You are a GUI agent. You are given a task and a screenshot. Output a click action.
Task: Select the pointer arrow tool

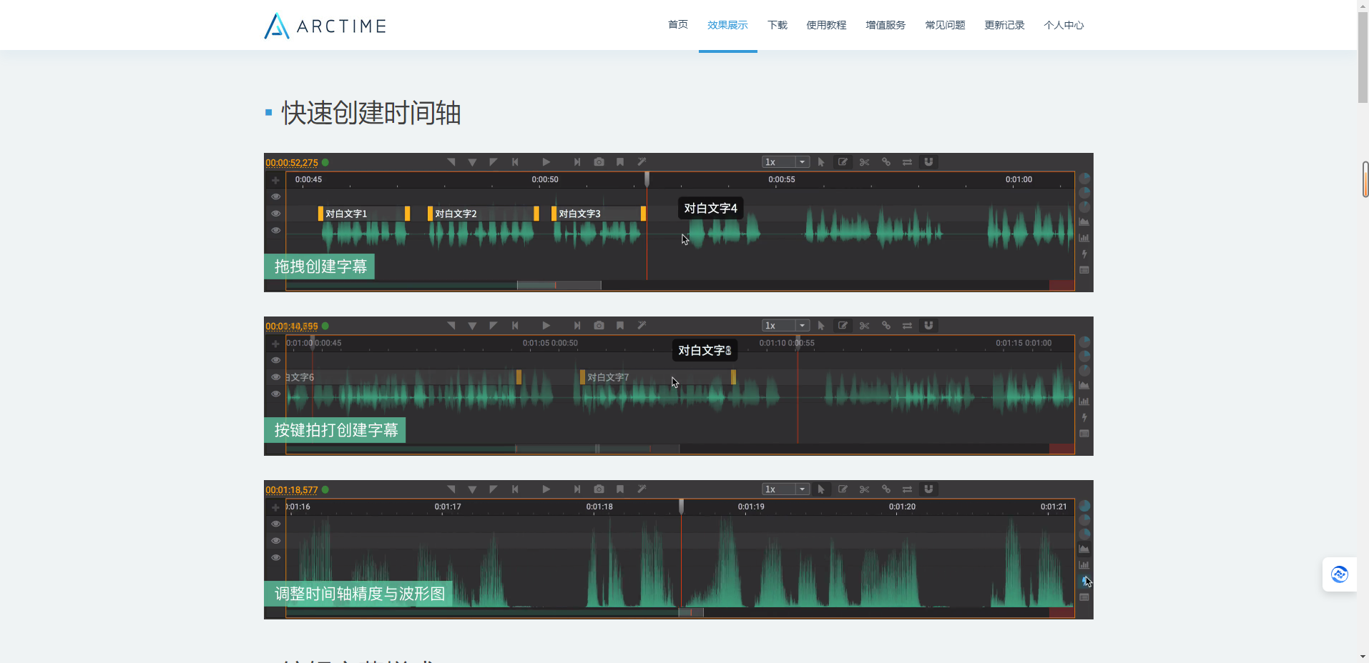[x=821, y=162]
